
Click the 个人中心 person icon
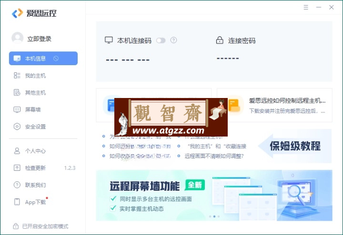coord(17,151)
